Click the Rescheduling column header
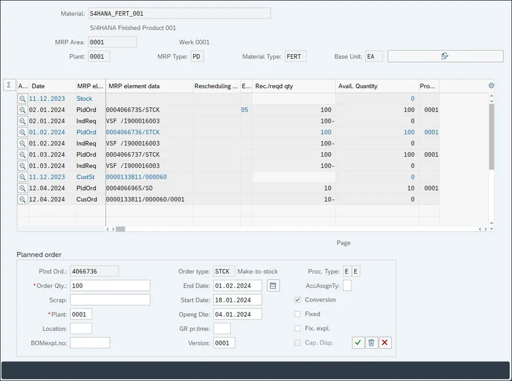 pyautogui.click(x=217, y=87)
